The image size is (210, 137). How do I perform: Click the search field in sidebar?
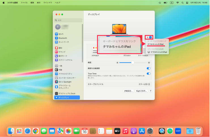[x=68, y=20]
